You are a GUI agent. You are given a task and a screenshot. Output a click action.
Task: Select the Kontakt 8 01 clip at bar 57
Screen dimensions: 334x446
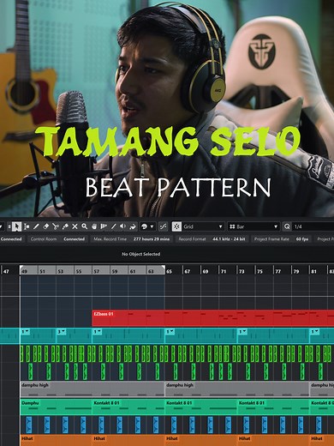pos(128,407)
